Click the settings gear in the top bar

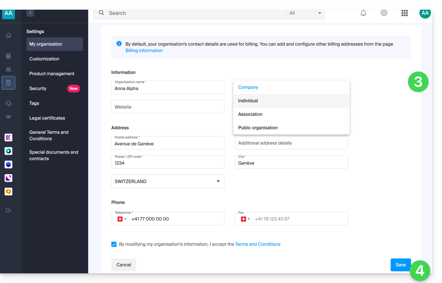(x=384, y=13)
